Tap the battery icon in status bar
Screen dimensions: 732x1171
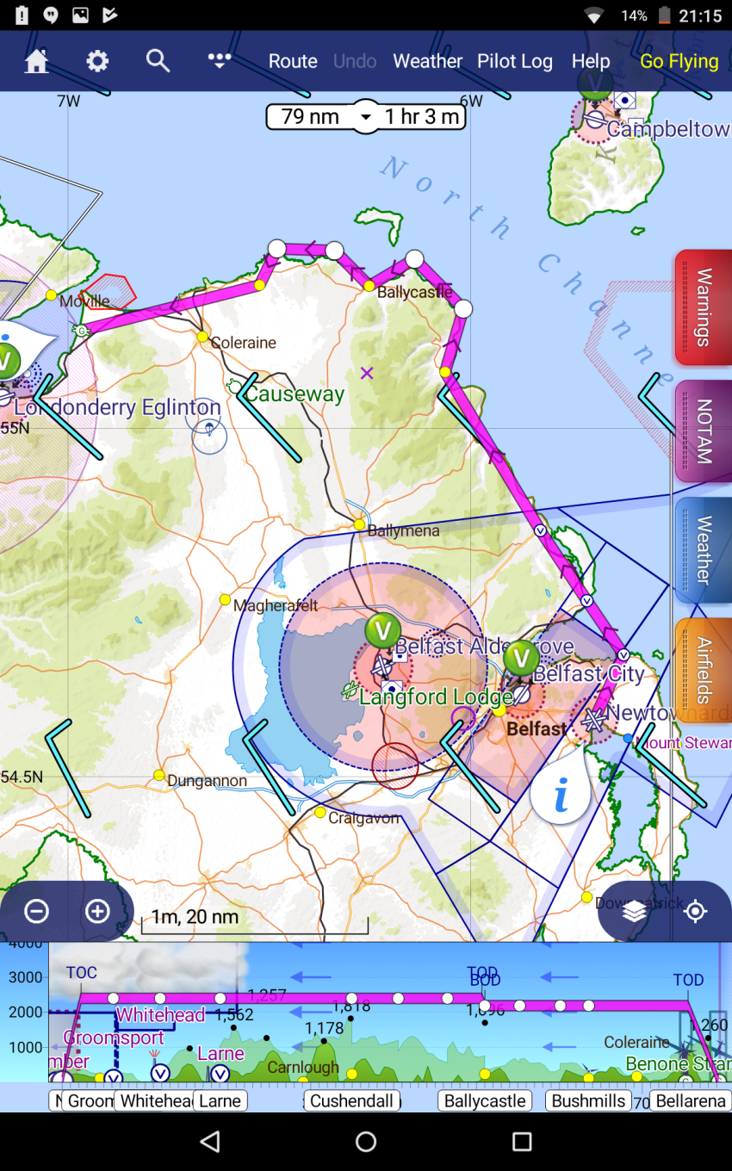[x=664, y=15]
